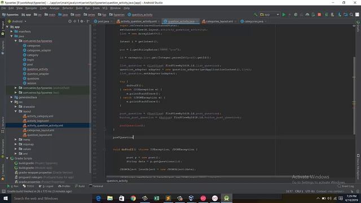Open the Profiler tool window button
Screen dimensions: 361x203
tap(64, 186)
